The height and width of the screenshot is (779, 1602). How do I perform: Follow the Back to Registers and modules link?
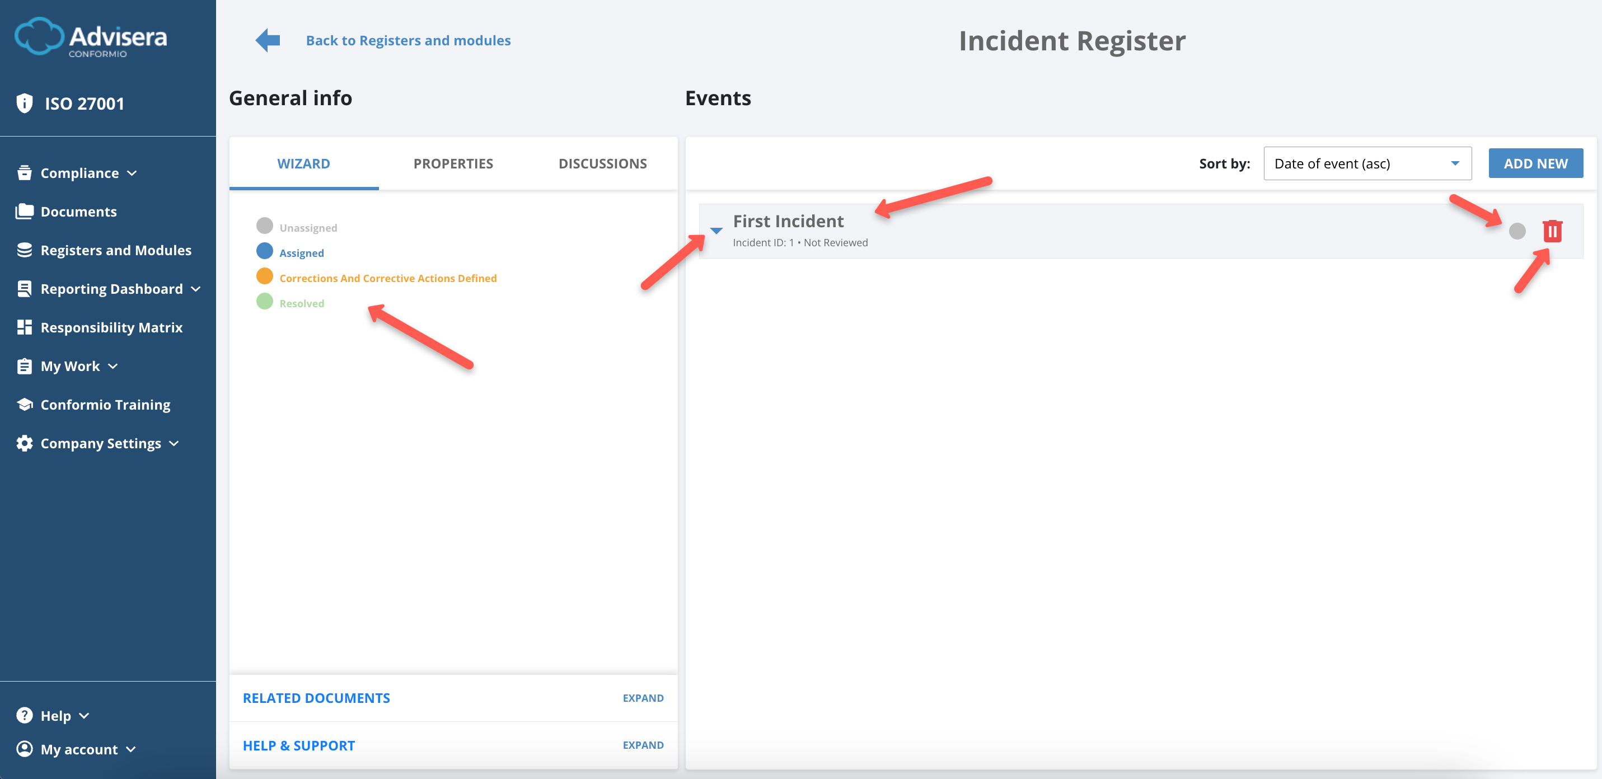[408, 40]
